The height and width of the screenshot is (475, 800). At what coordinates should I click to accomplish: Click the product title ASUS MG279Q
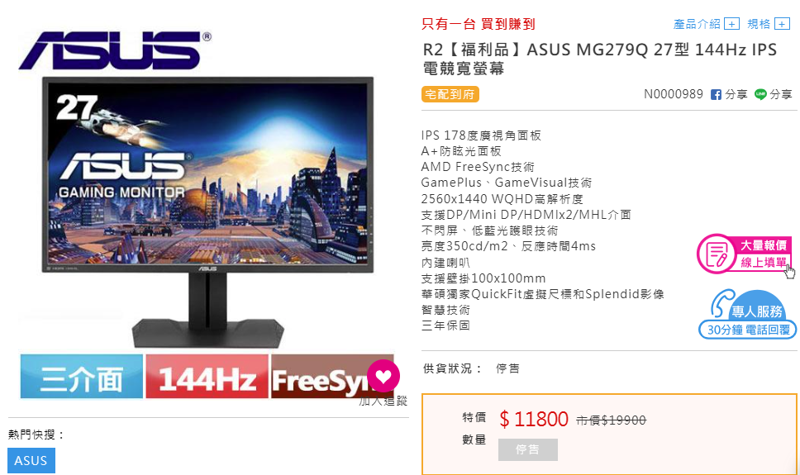coord(600,59)
